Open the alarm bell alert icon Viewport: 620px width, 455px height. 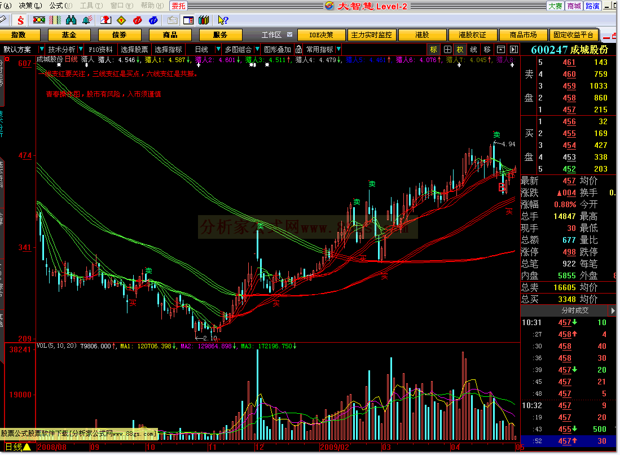tap(87, 20)
